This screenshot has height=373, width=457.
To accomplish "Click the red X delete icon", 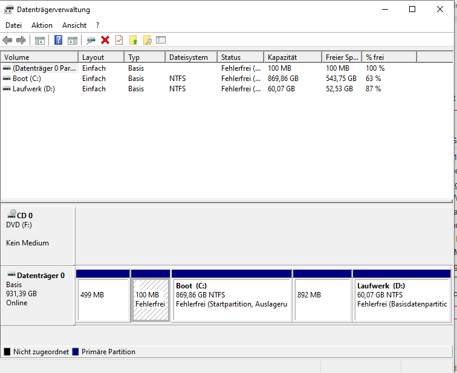I will 105,40.
